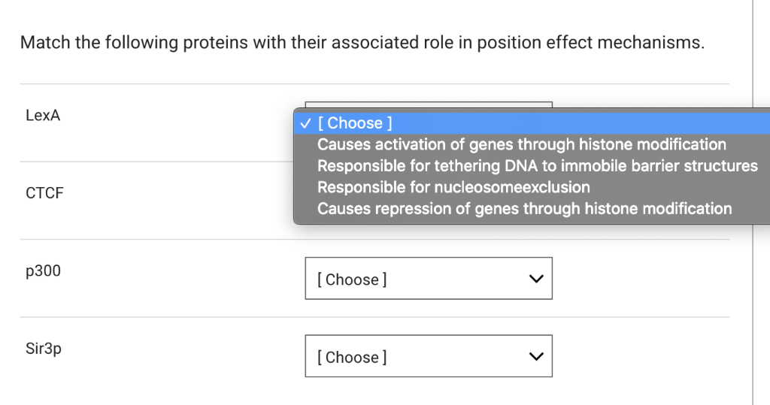The height and width of the screenshot is (405, 770).
Task: Open the p300 answer dropdown
Action: tap(428, 279)
